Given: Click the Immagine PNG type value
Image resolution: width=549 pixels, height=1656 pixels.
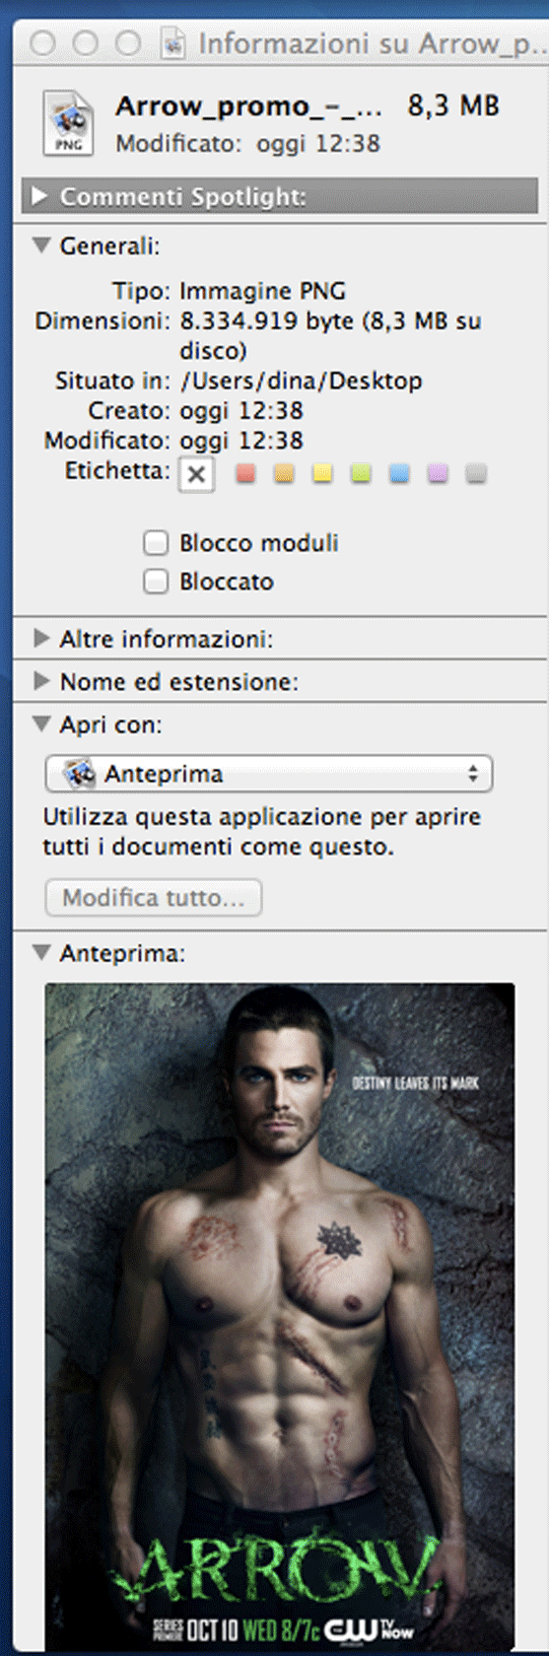Looking at the screenshot, I should click(262, 292).
